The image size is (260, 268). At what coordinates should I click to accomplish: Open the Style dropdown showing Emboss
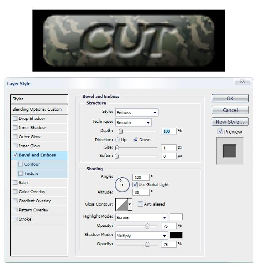137,112
